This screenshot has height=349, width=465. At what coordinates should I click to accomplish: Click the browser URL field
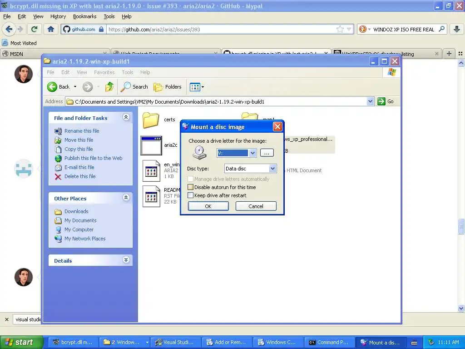click(221, 29)
